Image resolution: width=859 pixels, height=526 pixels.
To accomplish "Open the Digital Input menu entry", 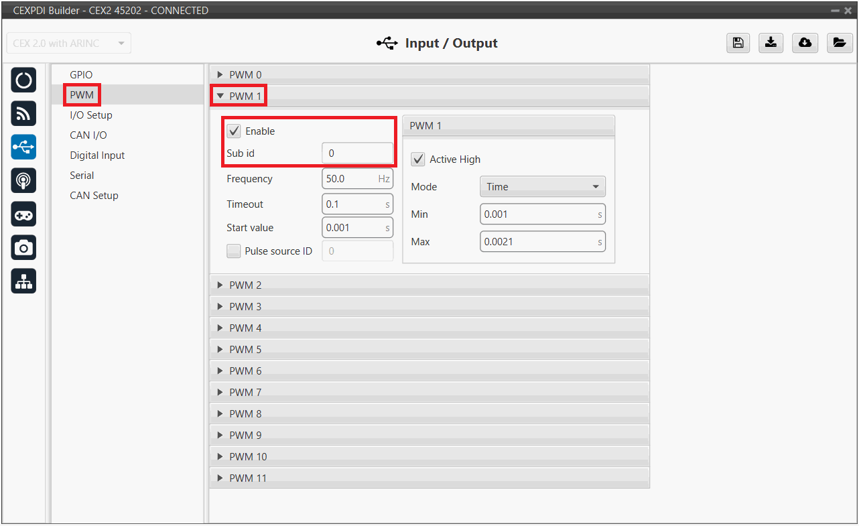I will point(97,155).
